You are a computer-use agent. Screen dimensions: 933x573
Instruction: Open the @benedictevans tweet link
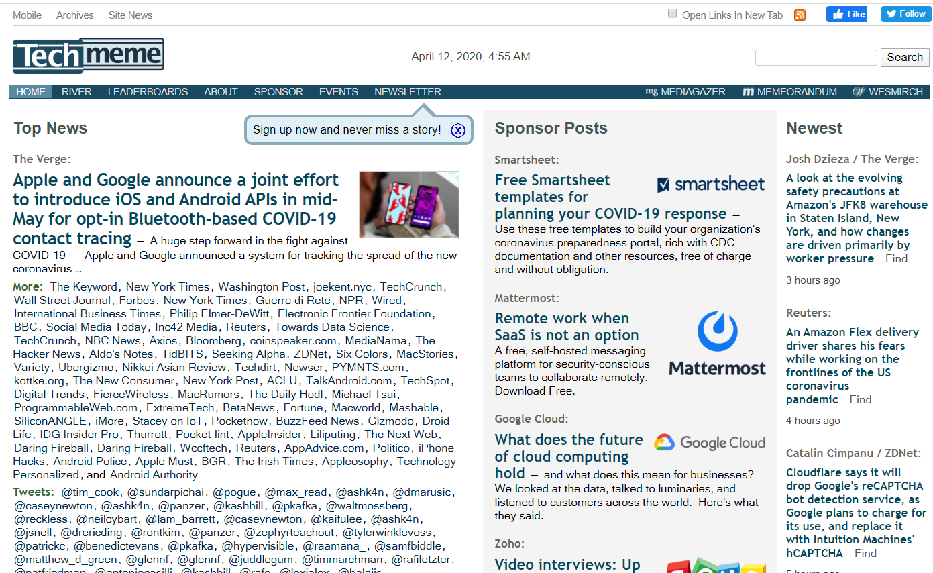[x=116, y=545]
